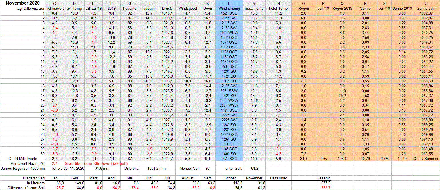Select wind direction cell "257° WSW"

coord(228,105)
